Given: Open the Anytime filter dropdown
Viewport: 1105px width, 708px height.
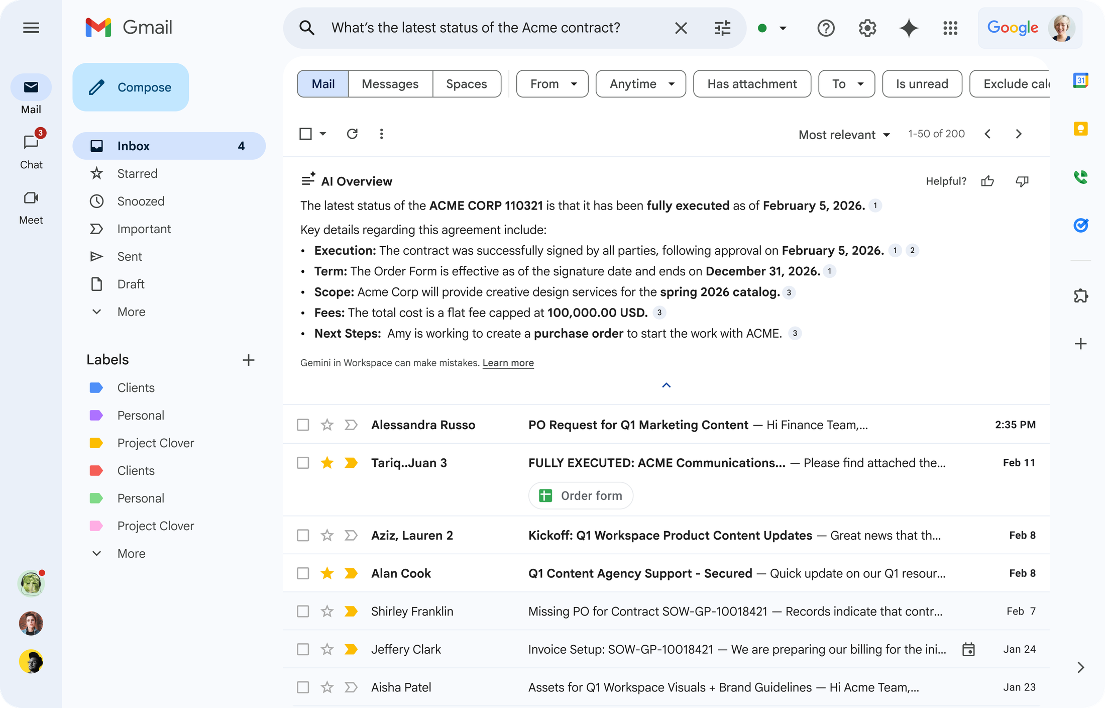Looking at the screenshot, I should click(640, 83).
